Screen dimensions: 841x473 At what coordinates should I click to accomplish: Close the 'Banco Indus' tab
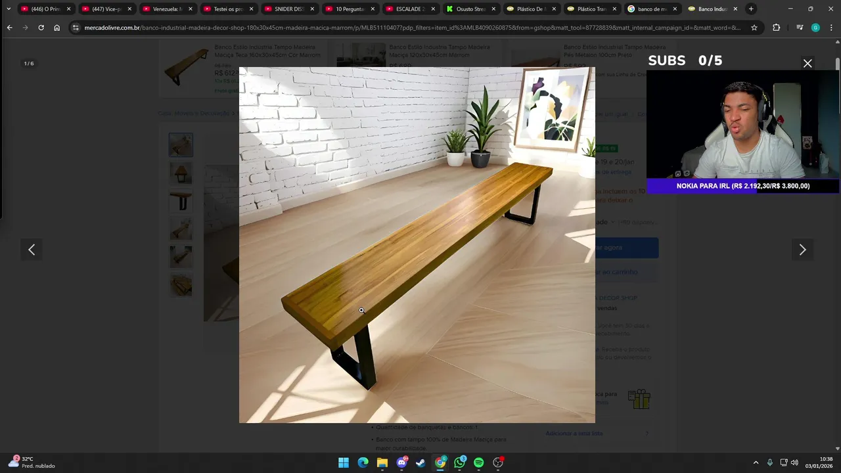(x=735, y=9)
